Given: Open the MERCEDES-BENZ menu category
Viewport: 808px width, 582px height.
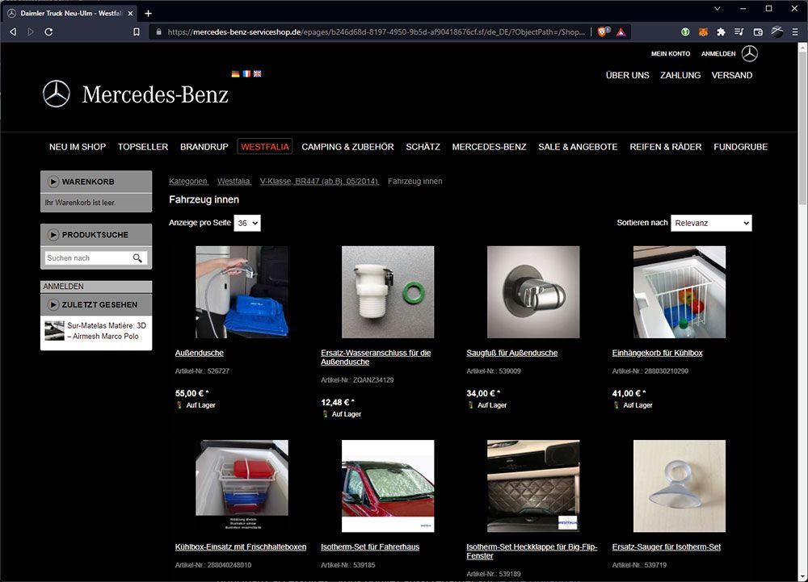Looking at the screenshot, I should 489,147.
